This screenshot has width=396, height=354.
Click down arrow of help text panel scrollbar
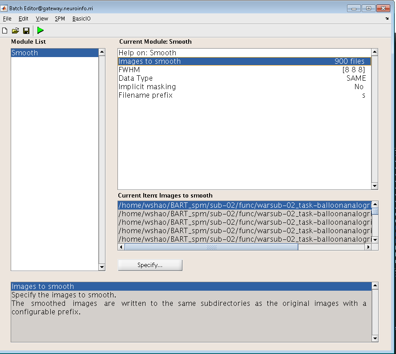375,338
